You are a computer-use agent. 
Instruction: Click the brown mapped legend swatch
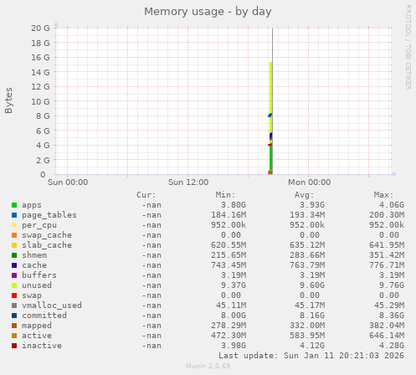[x=14, y=326]
